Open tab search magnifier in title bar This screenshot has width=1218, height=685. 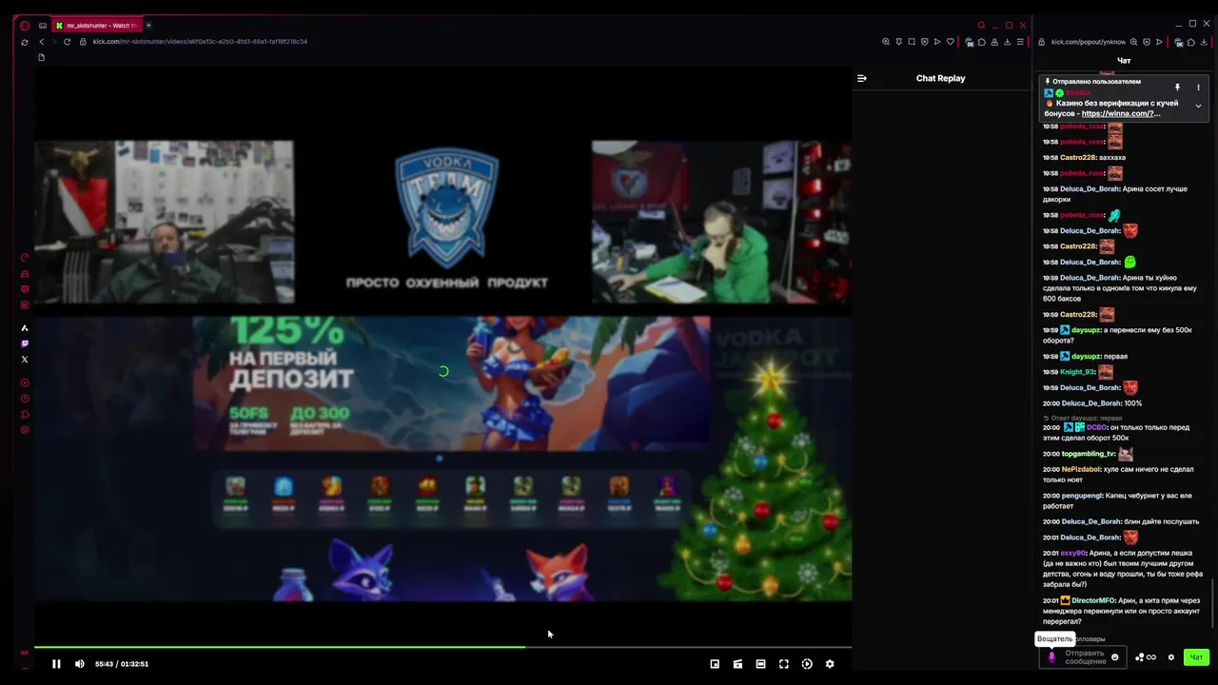click(981, 26)
